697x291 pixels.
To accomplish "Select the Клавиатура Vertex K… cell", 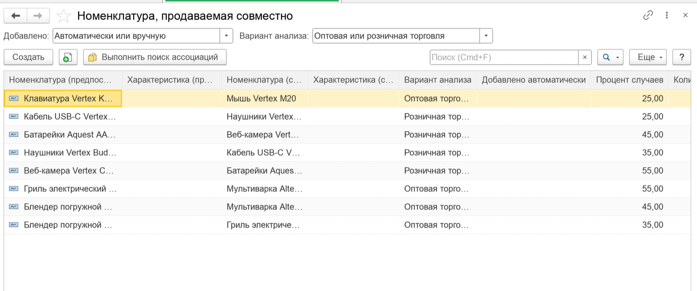I will pyautogui.click(x=63, y=98).
